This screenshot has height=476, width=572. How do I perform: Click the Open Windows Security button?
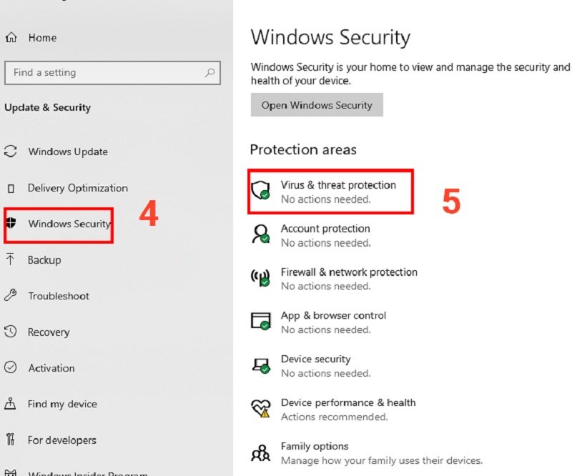tap(317, 104)
